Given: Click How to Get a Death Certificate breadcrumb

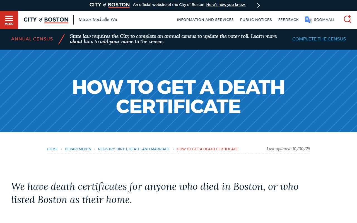Looking at the screenshot, I should [x=207, y=149].
